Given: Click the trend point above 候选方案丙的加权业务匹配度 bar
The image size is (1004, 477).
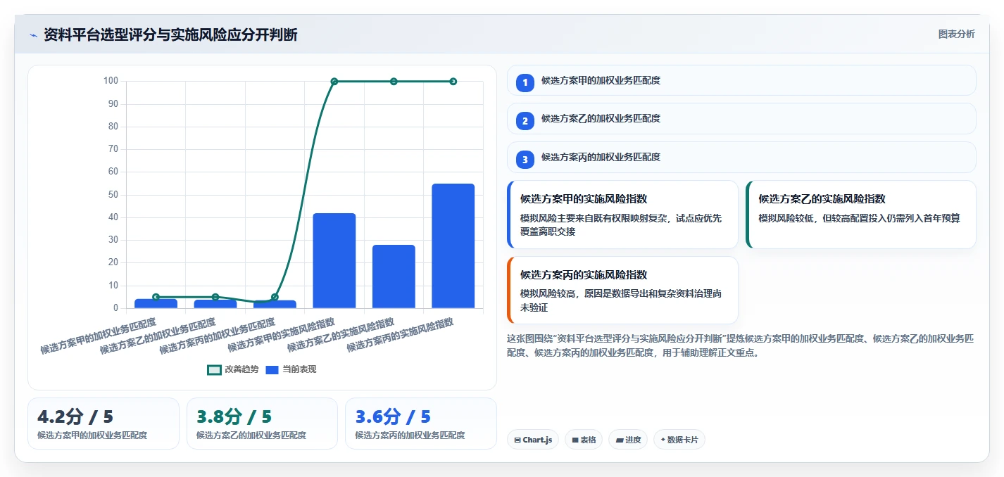Looking at the screenshot, I should pos(275,297).
